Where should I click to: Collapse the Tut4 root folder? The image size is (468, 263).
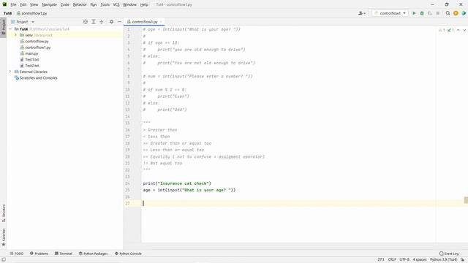pyautogui.click(x=10, y=29)
